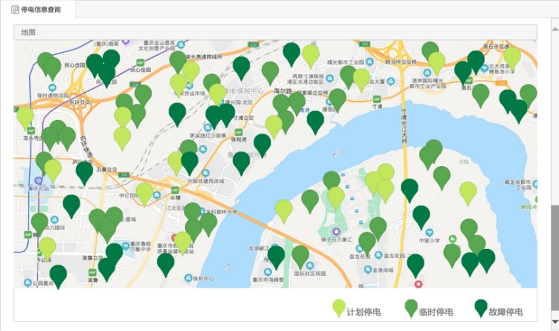The height and width of the screenshot is (331, 559).
Task: Click the red star marker at map bottom
Action: (419, 283)
